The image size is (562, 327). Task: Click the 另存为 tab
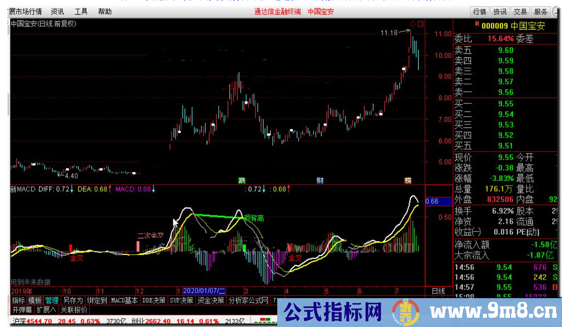pyautogui.click(x=73, y=300)
